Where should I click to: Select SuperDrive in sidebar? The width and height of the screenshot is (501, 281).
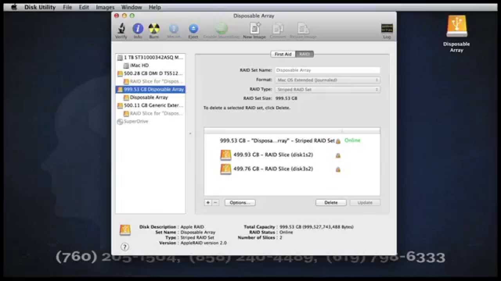click(x=150, y=121)
